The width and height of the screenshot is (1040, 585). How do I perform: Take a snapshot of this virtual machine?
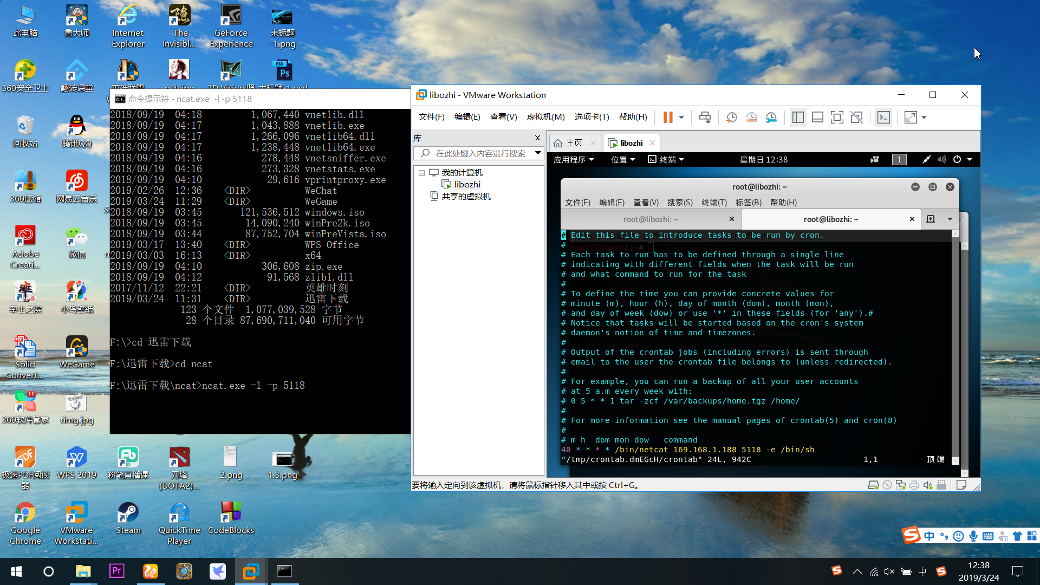[x=732, y=117]
